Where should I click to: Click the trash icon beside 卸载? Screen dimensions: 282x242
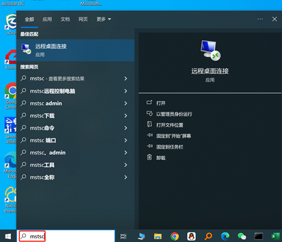click(149, 157)
